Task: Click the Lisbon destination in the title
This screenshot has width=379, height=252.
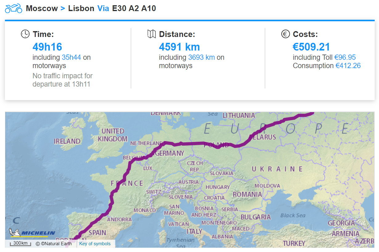Action: point(81,8)
